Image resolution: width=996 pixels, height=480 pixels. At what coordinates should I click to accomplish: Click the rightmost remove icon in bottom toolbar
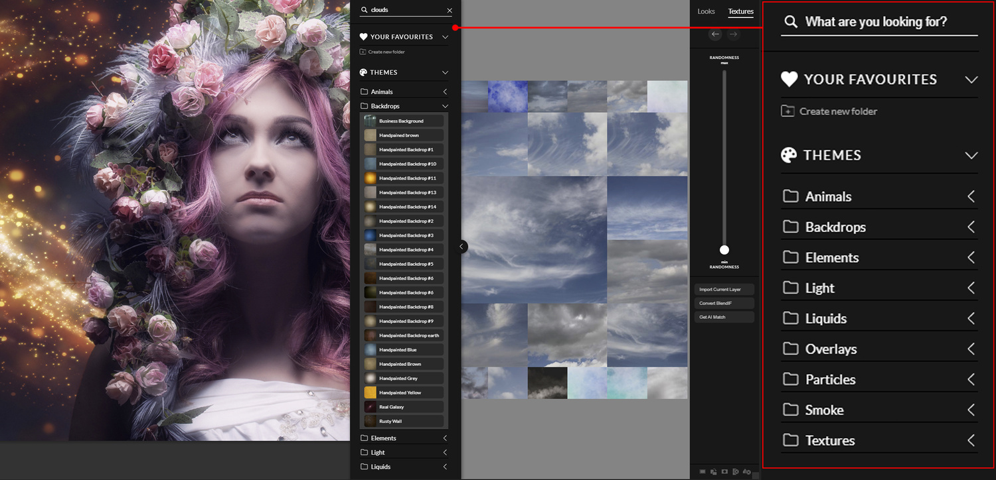click(x=747, y=471)
